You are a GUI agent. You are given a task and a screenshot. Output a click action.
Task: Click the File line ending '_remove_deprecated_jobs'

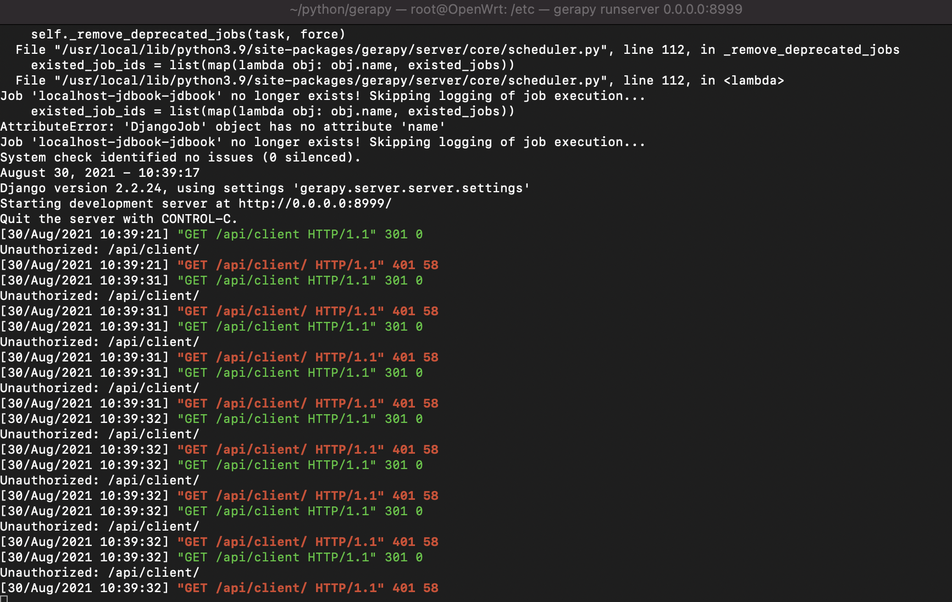(457, 50)
